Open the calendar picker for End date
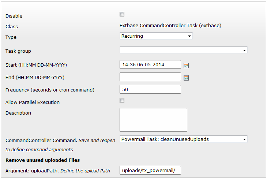This screenshot has height=179, width=267. pos(186,78)
